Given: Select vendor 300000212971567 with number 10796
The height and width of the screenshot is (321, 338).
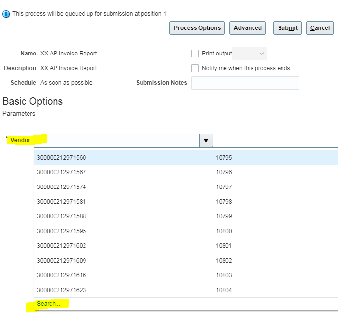Looking at the screenshot, I should (61, 172).
